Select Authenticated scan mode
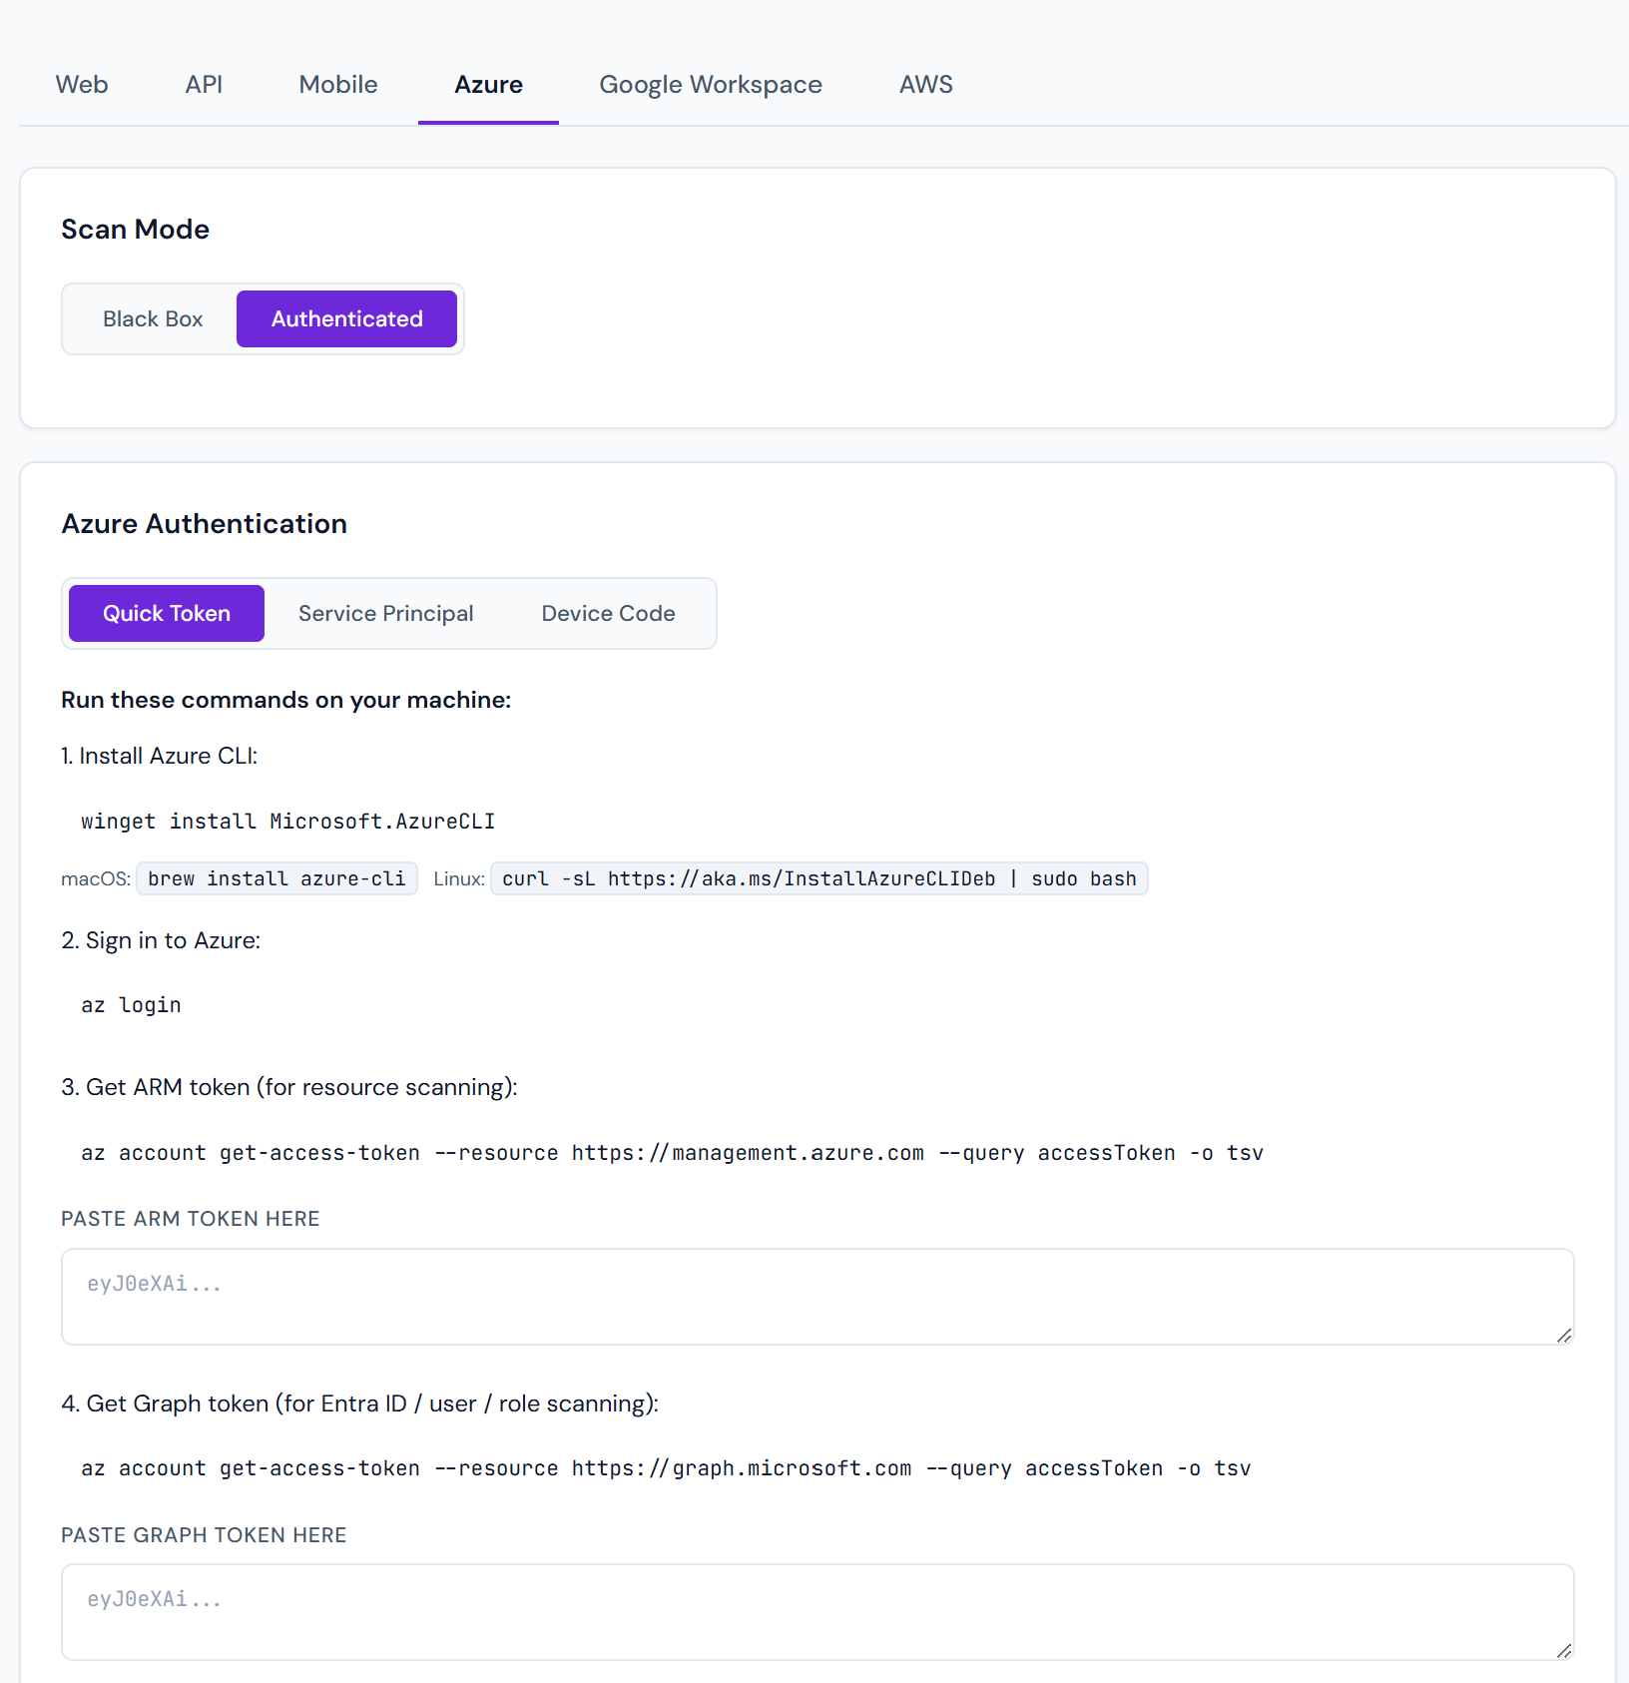Image resolution: width=1629 pixels, height=1683 pixels. 346,319
